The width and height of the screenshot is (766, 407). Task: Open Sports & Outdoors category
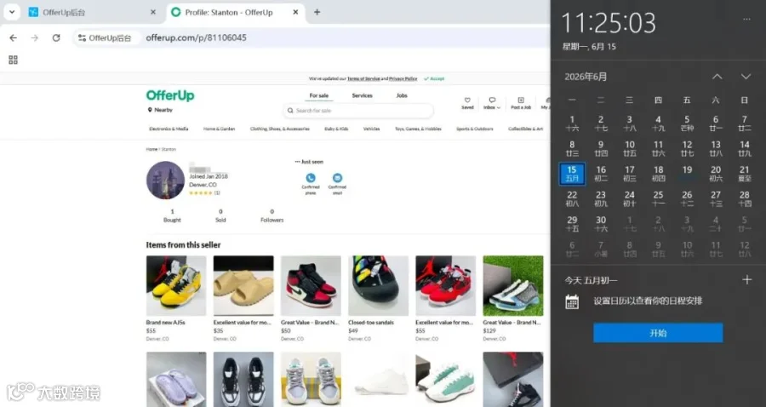pyautogui.click(x=475, y=129)
